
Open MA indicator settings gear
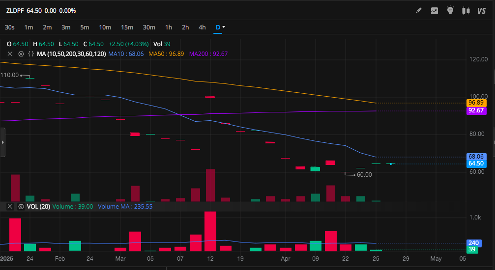[21, 54]
